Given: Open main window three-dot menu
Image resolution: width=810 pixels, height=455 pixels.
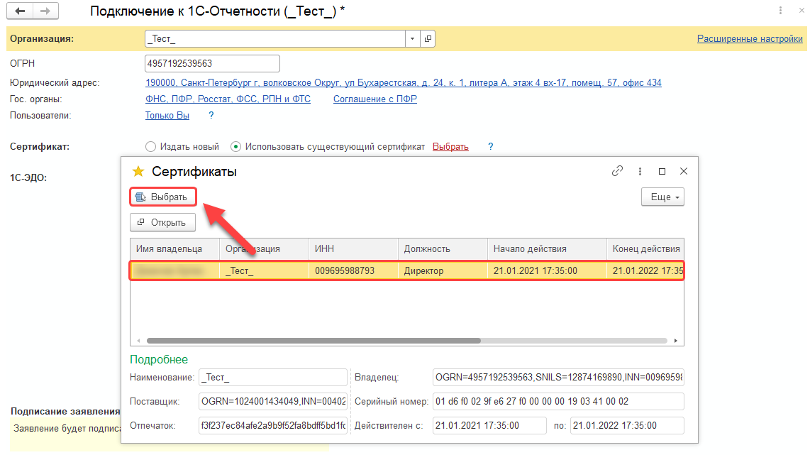Looking at the screenshot, I should [x=780, y=11].
